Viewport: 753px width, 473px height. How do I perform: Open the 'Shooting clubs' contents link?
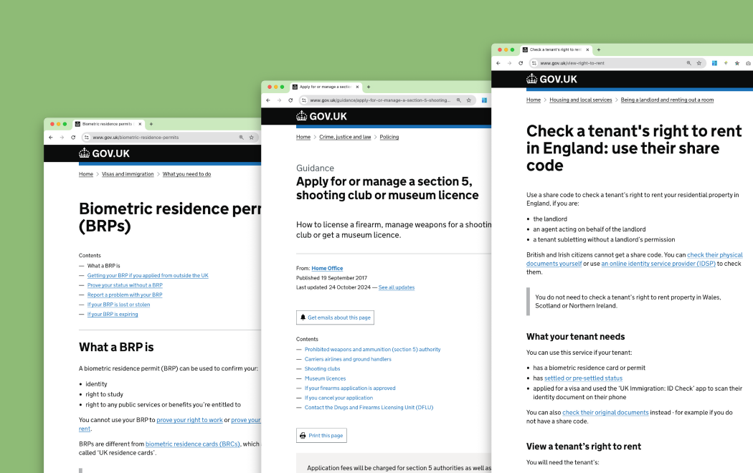pyautogui.click(x=322, y=369)
